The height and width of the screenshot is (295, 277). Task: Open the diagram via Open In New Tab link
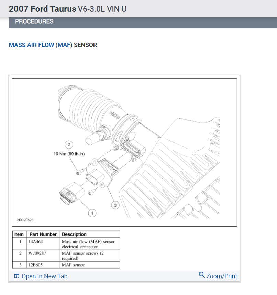44,276
